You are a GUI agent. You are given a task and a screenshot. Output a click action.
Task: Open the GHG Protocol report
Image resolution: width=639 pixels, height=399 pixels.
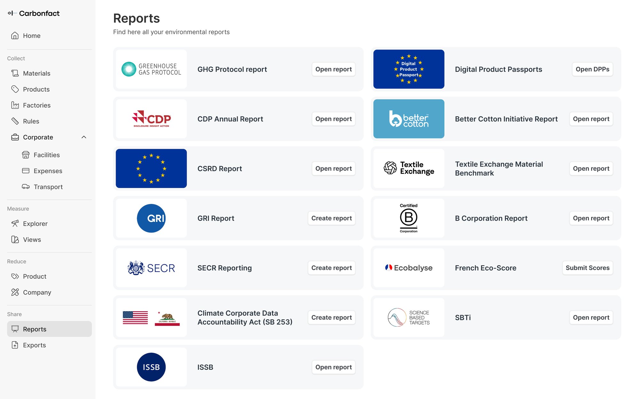click(x=333, y=69)
